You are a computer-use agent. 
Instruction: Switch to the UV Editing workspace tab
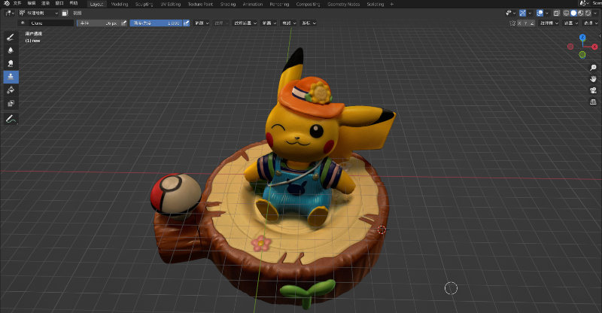(x=172, y=4)
